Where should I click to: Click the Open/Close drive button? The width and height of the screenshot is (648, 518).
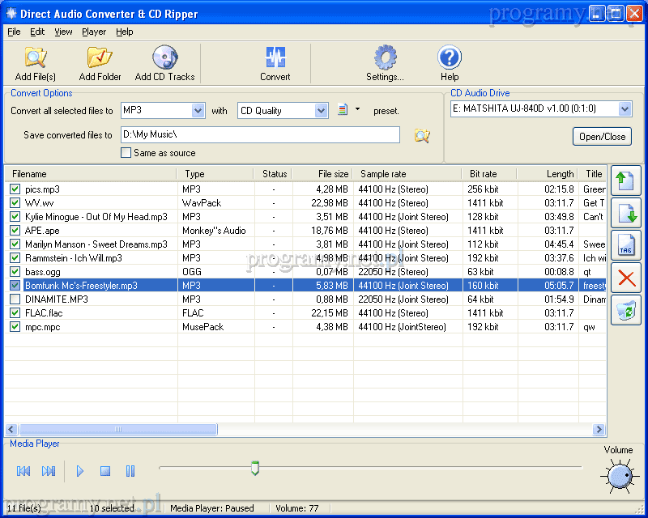(602, 137)
